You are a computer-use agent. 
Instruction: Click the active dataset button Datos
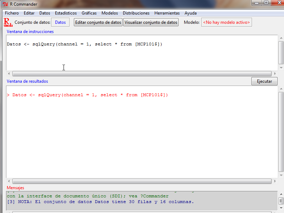click(60, 22)
